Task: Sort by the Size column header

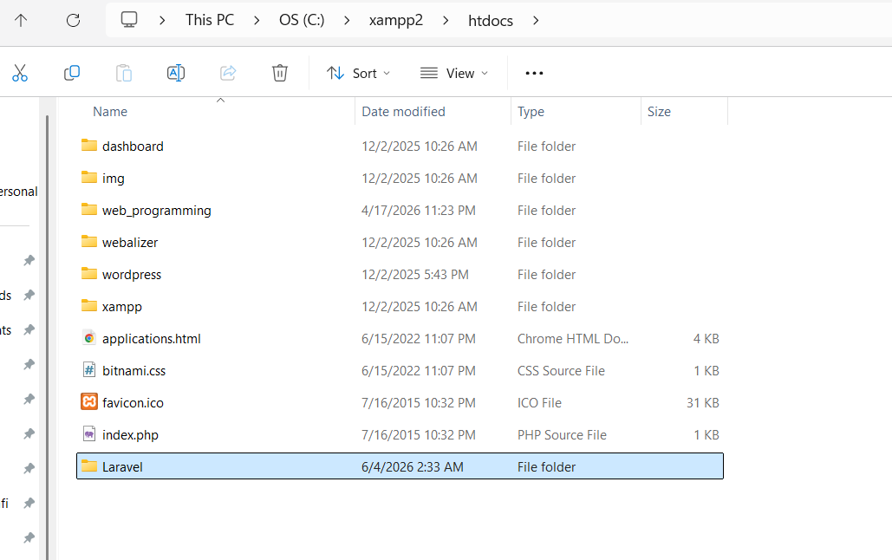Action: click(659, 112)
